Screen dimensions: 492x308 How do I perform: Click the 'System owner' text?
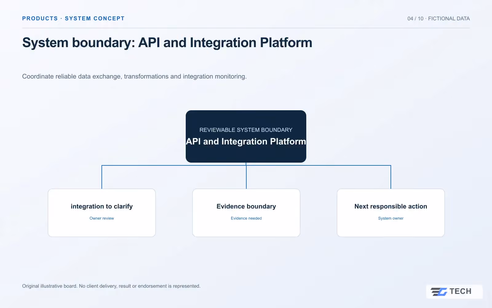click(x=391, y=218)
